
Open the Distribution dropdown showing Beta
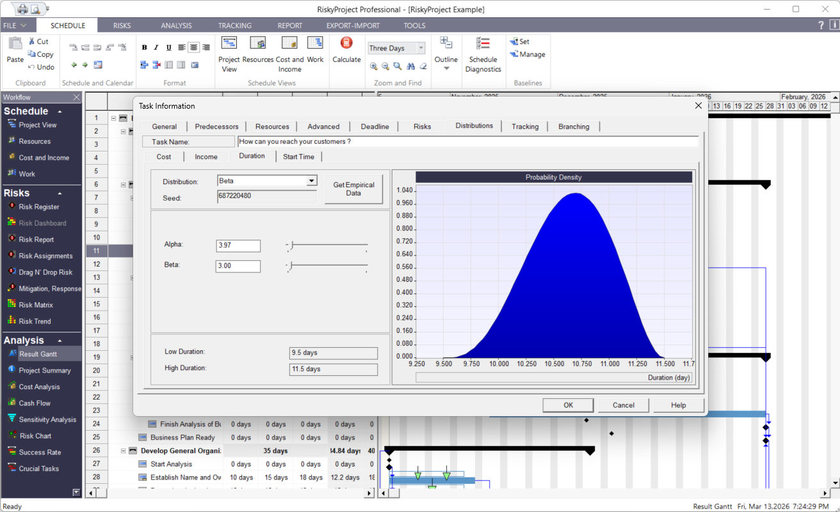tap(313, 180)
